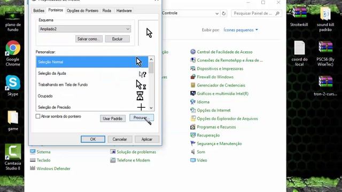Click the Idioma icon
This screenshot has width=342, height=192.
(x=193, y=102)
